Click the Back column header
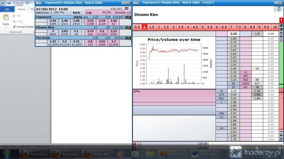The image size is (284, 159). tap(76, 13)
